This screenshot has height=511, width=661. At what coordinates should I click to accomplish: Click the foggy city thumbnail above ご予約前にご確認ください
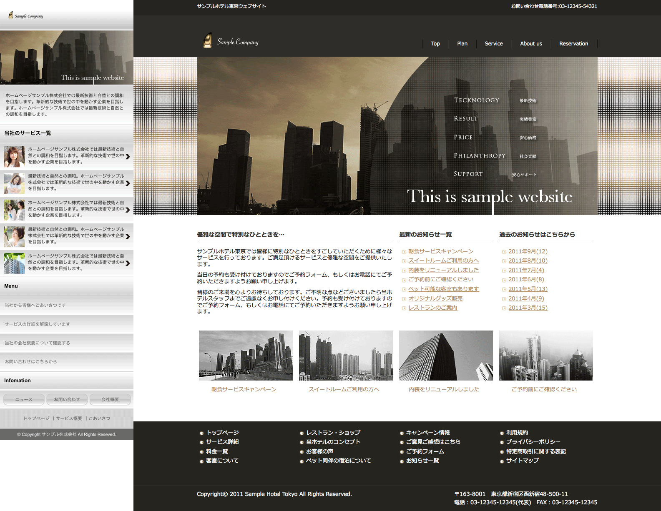[x=546, y=356]
